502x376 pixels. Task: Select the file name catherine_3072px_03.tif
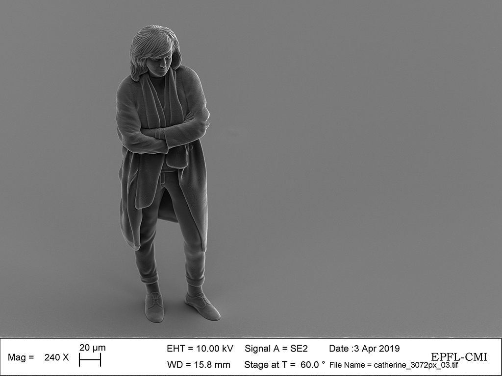394,365
